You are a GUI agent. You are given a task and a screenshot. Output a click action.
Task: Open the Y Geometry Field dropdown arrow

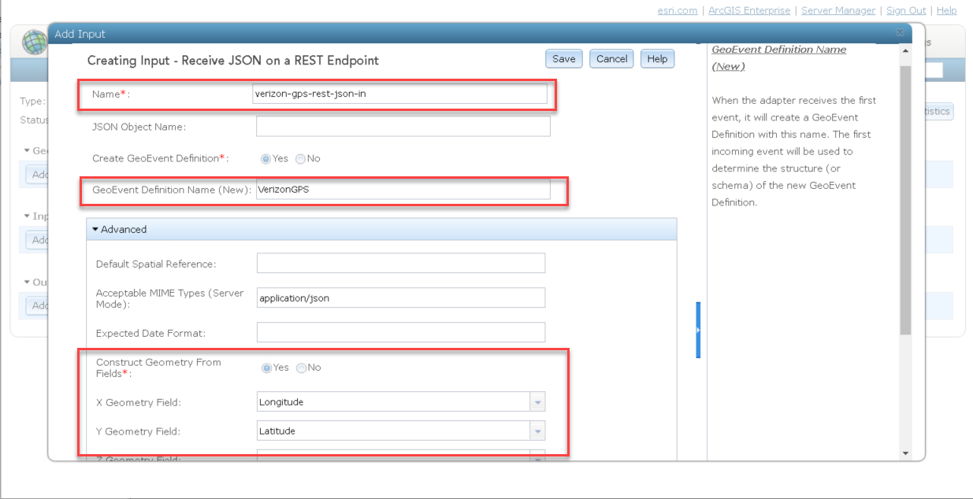537,431
